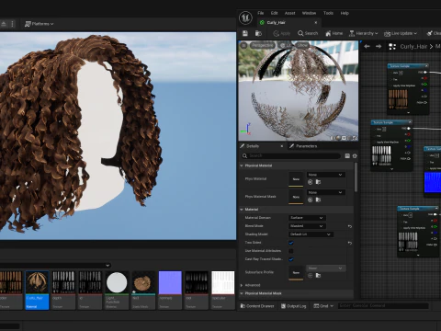Click the Curly_Hair breadcrumb link
The height and width of the screenshot is (331, 441).
[x=413, y=47]
